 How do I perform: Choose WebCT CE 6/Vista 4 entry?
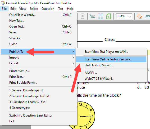coord(111,79)
